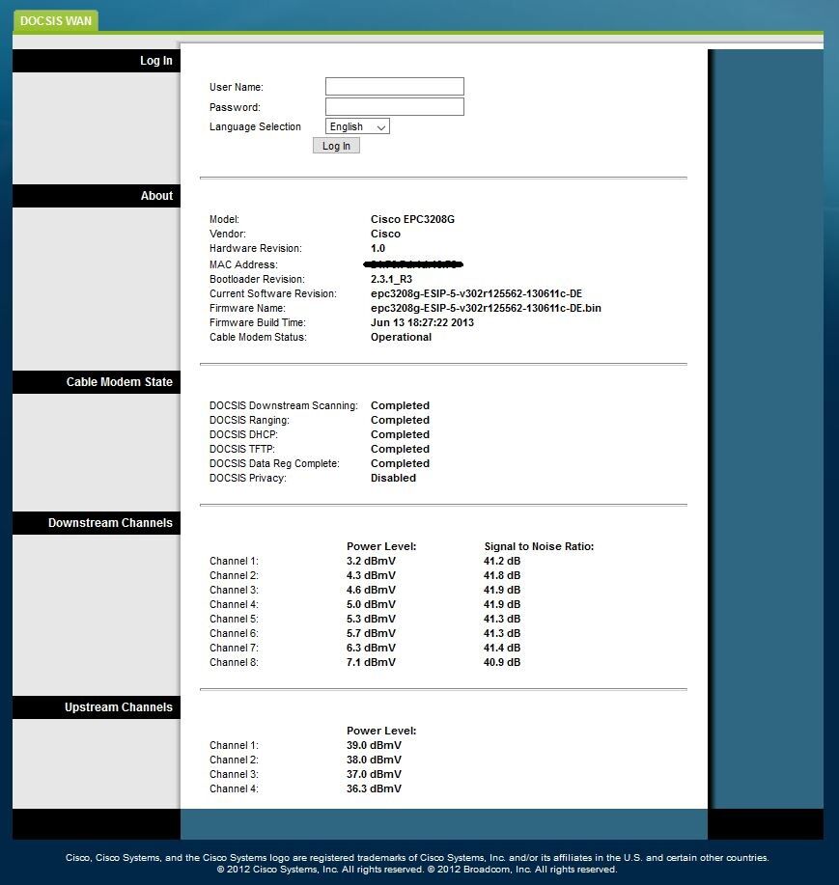The width and height of the screenshot is (839, 885).
Task: Select the Downstream Channels heading
Action: [97, 523]
